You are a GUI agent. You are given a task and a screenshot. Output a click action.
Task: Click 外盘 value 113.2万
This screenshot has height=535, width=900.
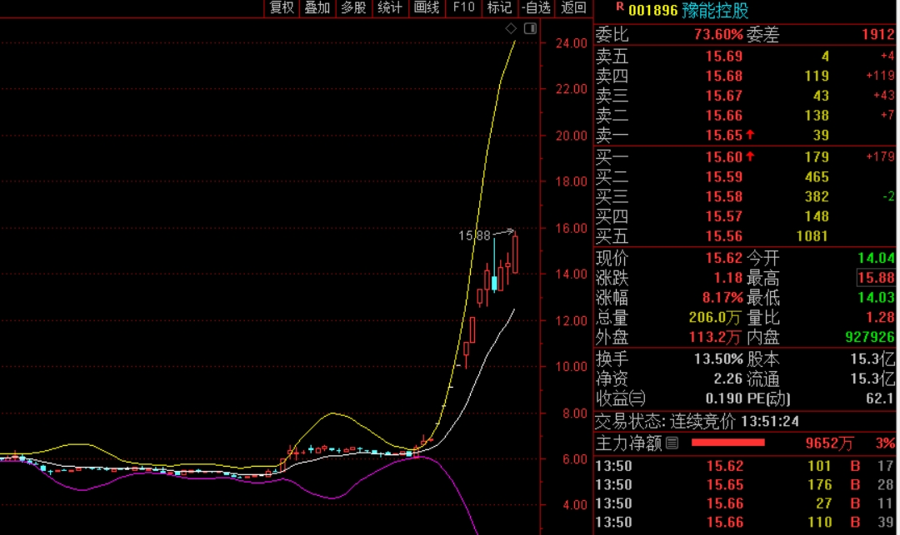715,337
